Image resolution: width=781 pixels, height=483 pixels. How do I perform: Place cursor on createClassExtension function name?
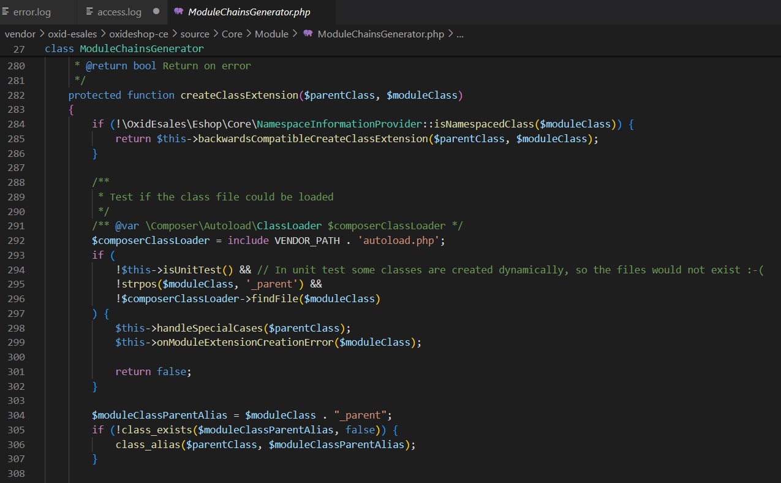239,95
